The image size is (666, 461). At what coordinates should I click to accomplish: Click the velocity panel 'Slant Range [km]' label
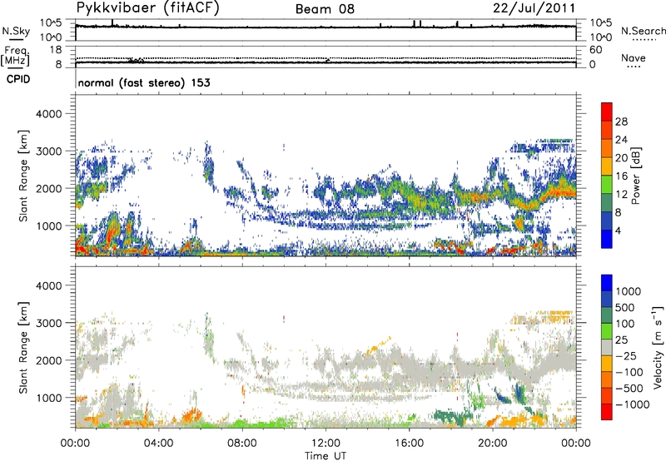coord(22,348)
